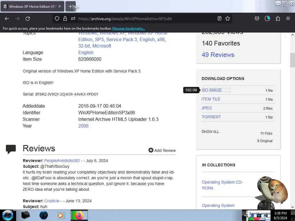
Task: Open the Microsoft topic link
Action: point(102,46)
